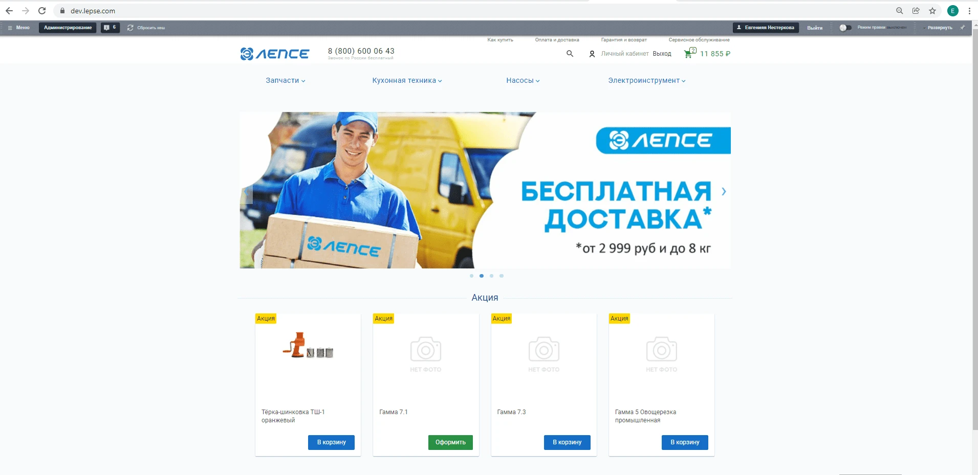Image resolution: width=978 pixels, height=475 pixels.
Task: Open the Chrome profile avatar
Action: pos(952,11)
